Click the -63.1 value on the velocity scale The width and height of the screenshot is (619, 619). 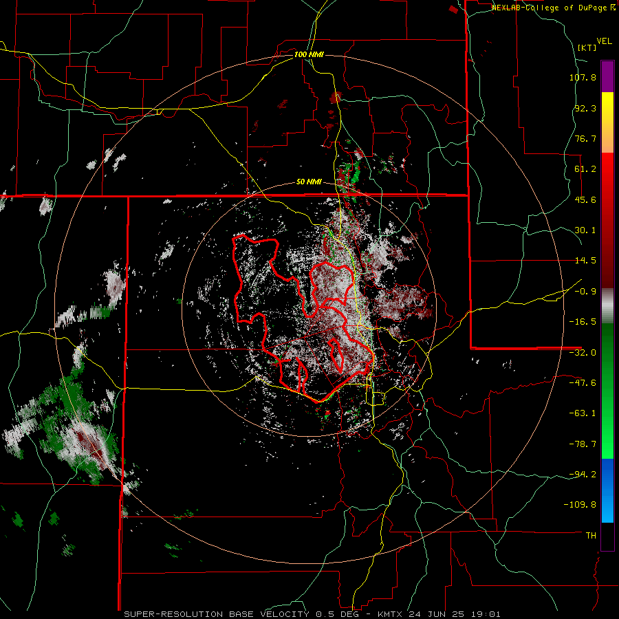pyautogui.click(x=583, y=413)
